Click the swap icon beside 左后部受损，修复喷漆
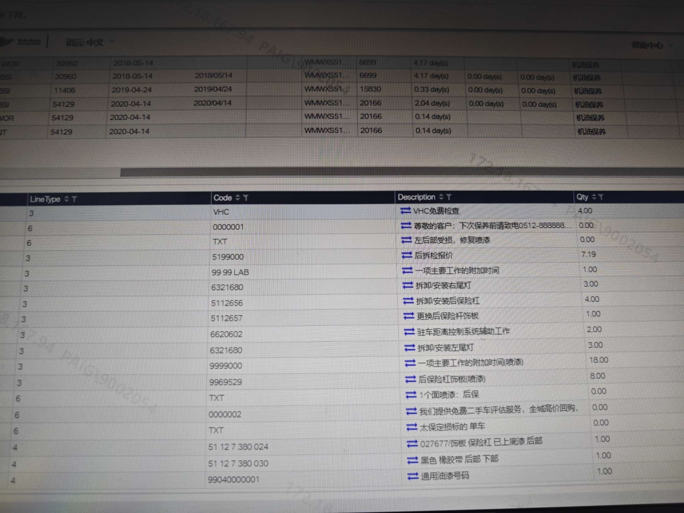The height and width of the screenshot is (513, 684). coord(407,240)
